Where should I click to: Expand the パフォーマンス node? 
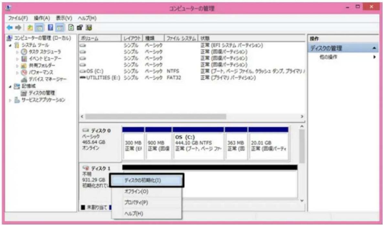[x=17, y=73]
